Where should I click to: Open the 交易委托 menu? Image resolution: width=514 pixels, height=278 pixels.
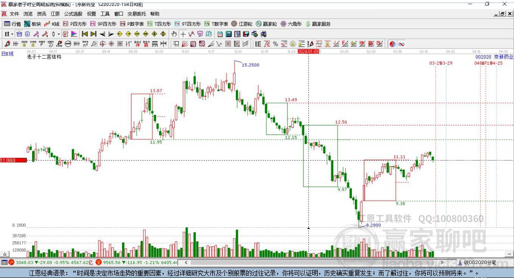click(x=137, y=14)
